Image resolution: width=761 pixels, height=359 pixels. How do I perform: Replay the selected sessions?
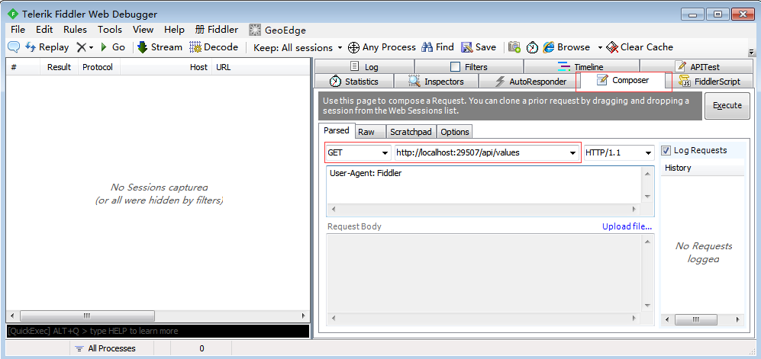pyautogui.click(x=47, y=47)
